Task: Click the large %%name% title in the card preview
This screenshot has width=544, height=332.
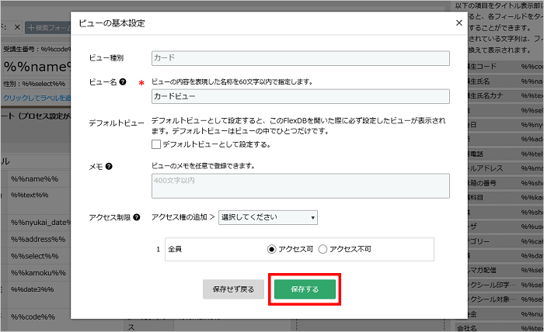Action: pyautogui.click(x=37, y=67)
